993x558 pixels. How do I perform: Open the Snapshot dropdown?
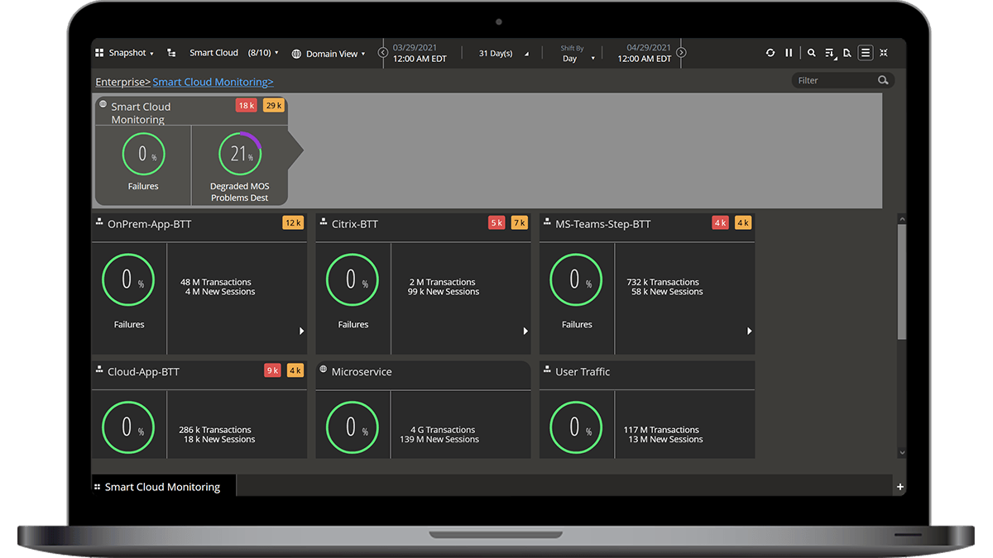coord(126,53)
